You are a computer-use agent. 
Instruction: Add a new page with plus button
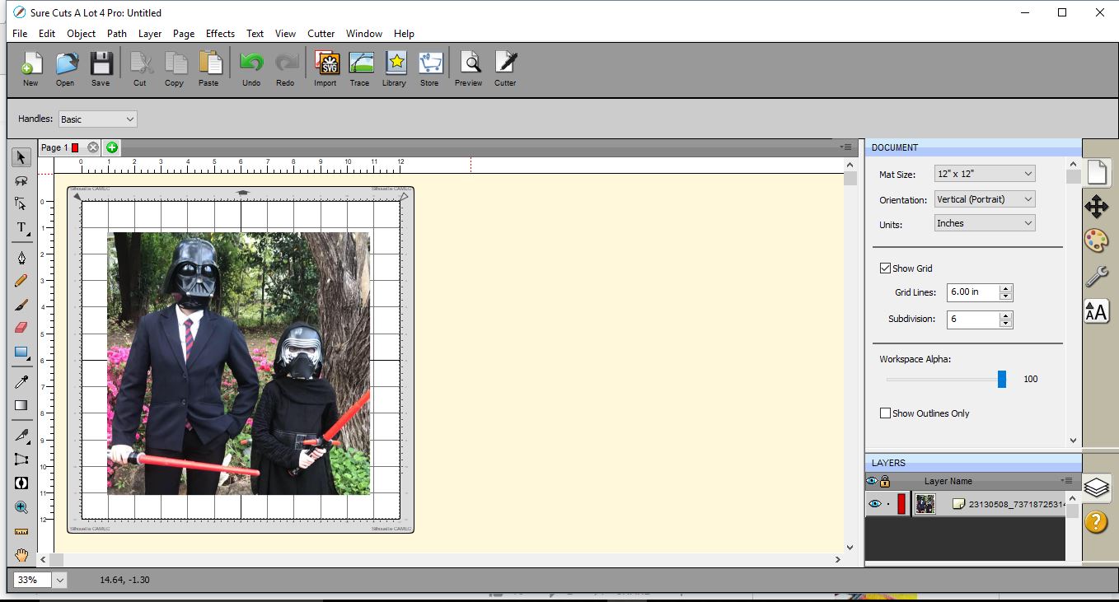click(112, 147)
